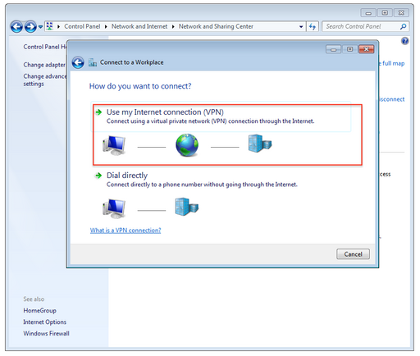The height and width of the screenshot is (356, 420).
Task: Click the magnifier search icon
Action: click(x=403, y=26)
